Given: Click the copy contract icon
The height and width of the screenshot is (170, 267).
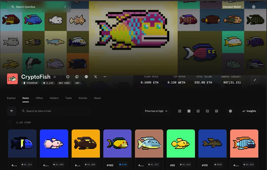Looking at the screenshot, I should 77,77.
